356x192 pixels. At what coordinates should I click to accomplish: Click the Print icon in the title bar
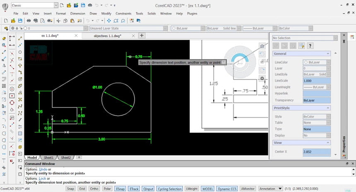[90, 5]
